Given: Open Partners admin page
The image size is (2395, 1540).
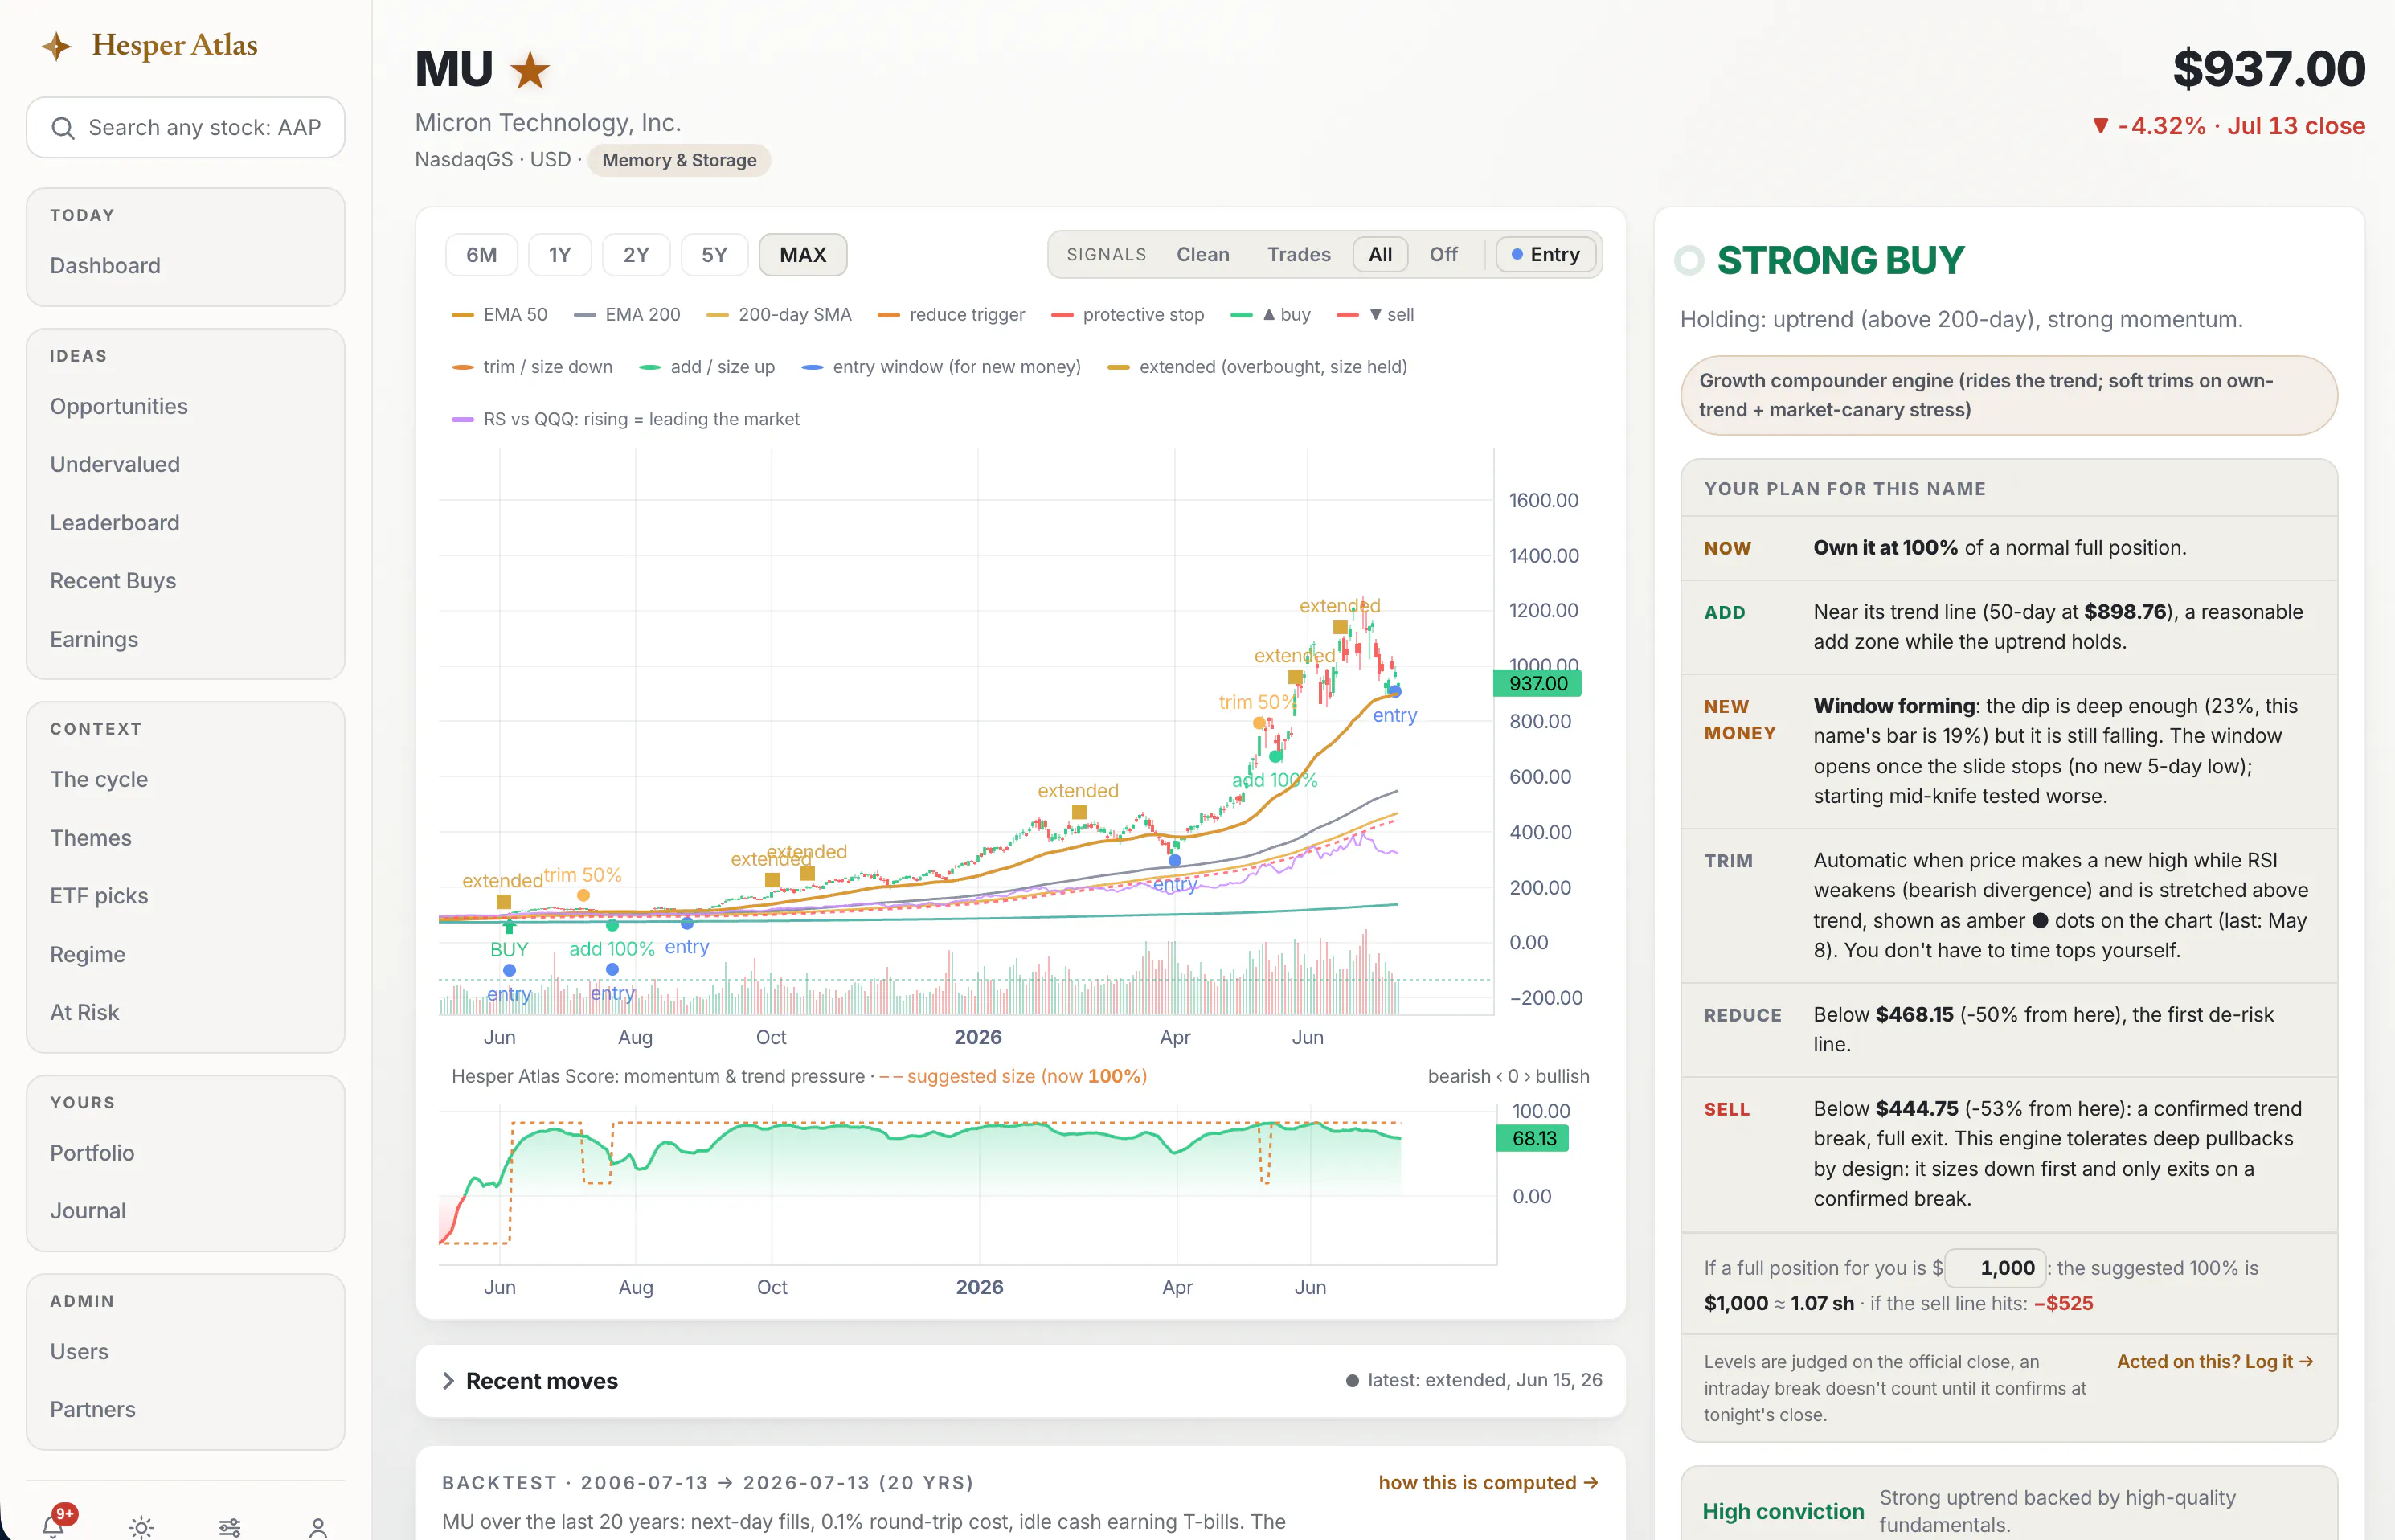Looking at the screenshot, I should click(93, 1409).
